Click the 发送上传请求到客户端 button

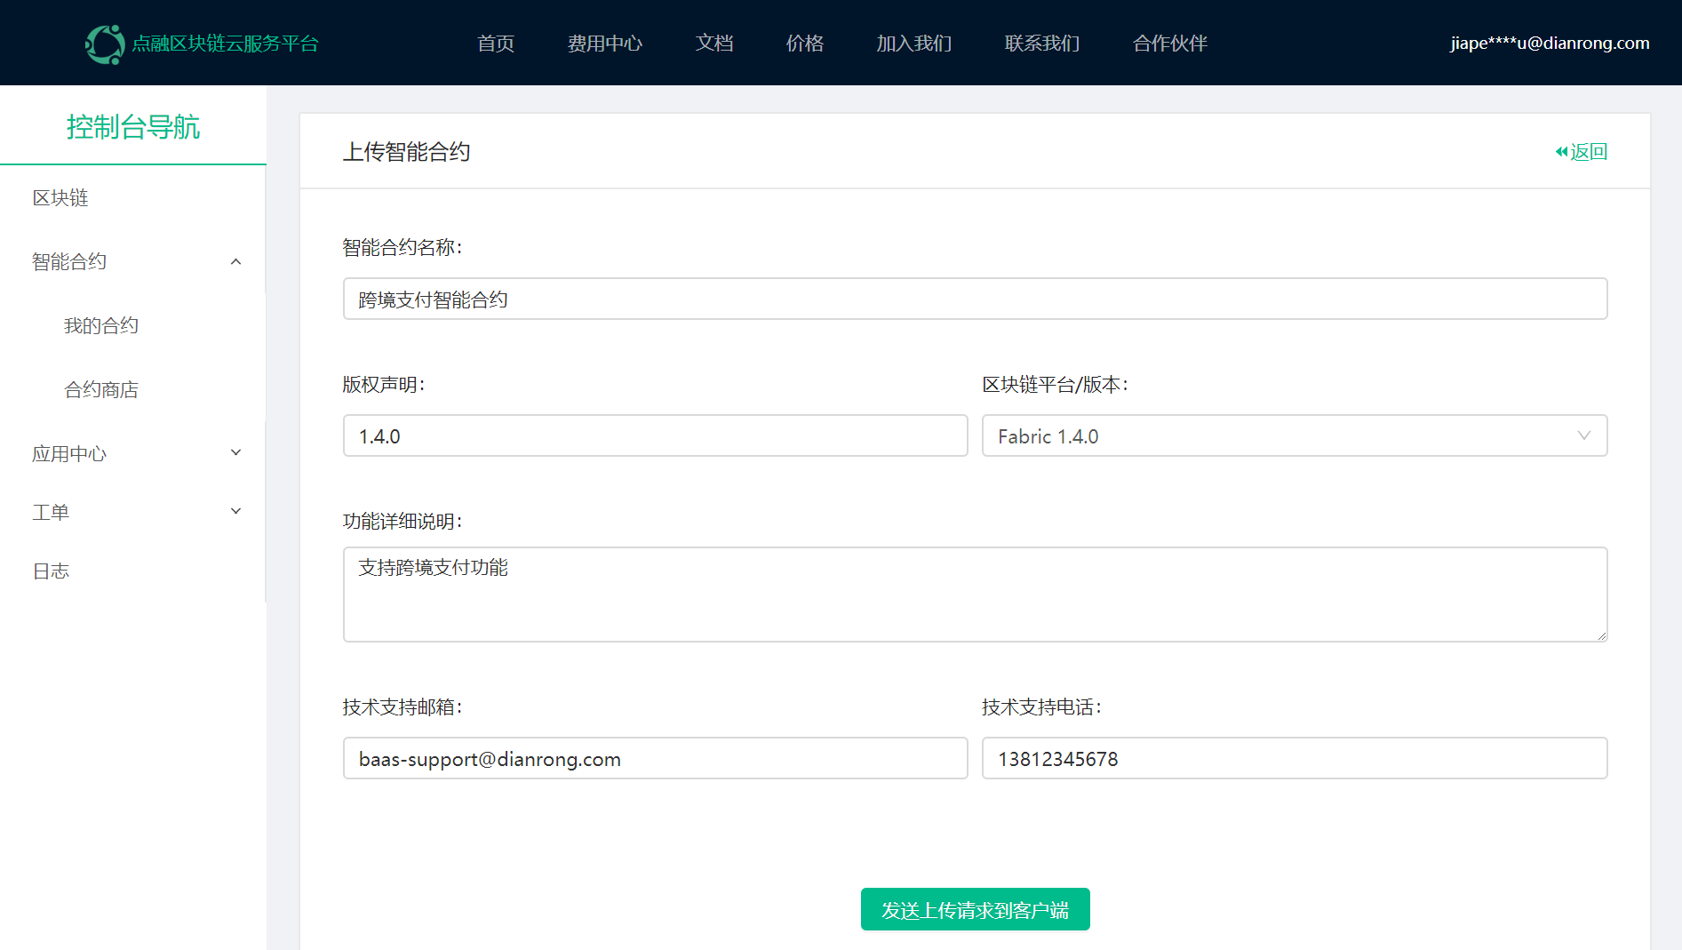975,909
